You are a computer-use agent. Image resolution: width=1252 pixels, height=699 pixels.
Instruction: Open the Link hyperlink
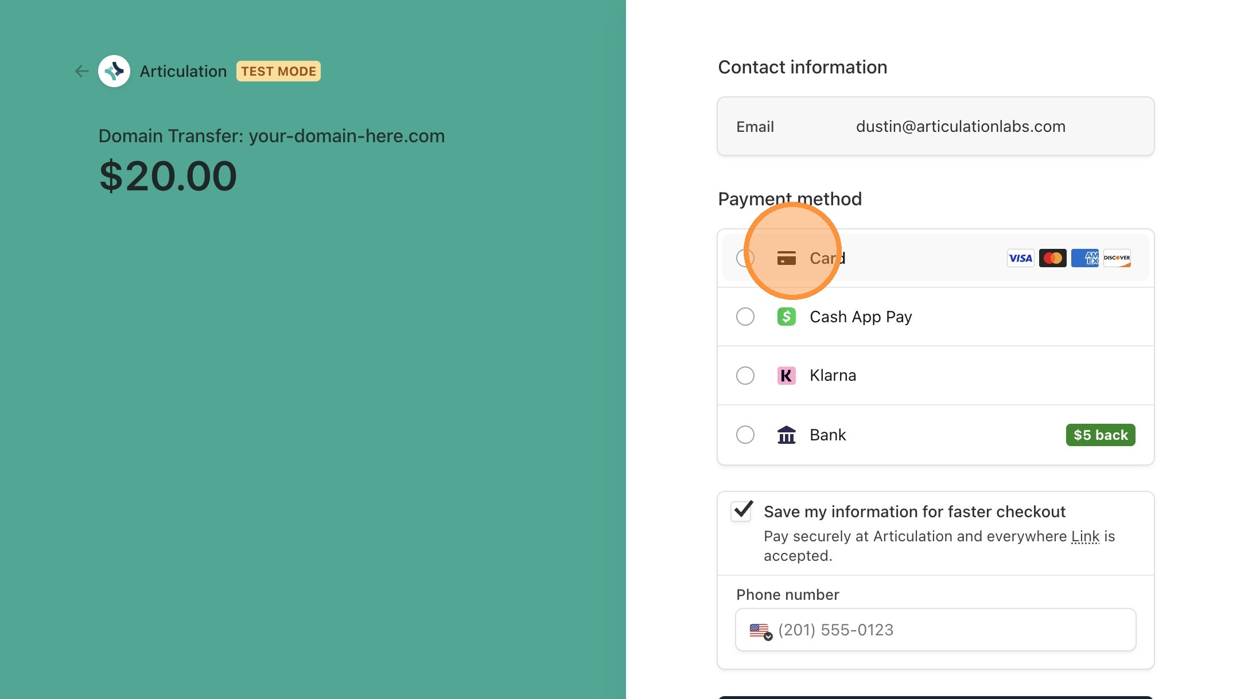coord(1085,536)
